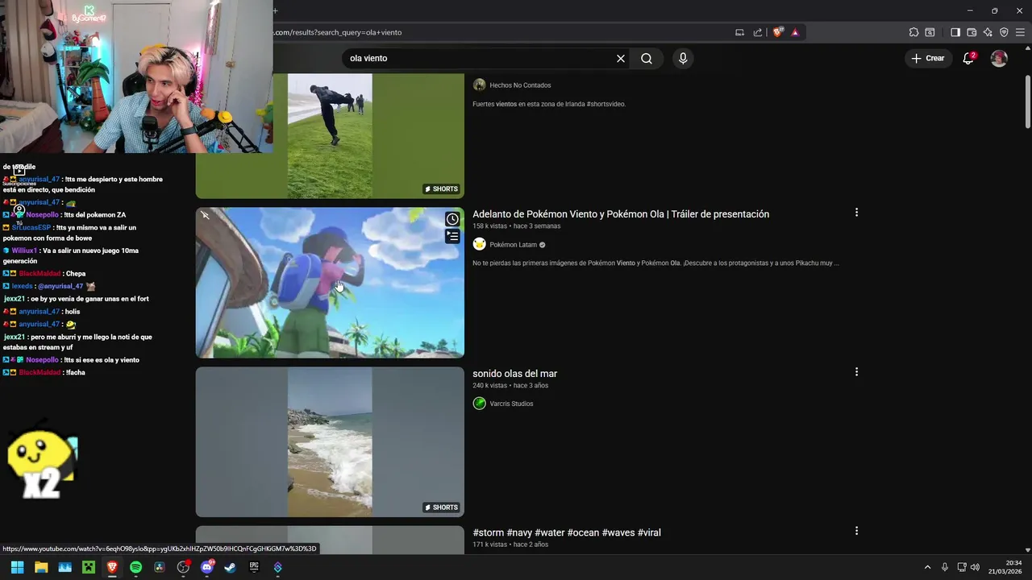
Task: Click the share page icon in address bar
Action: pos(758,32)
